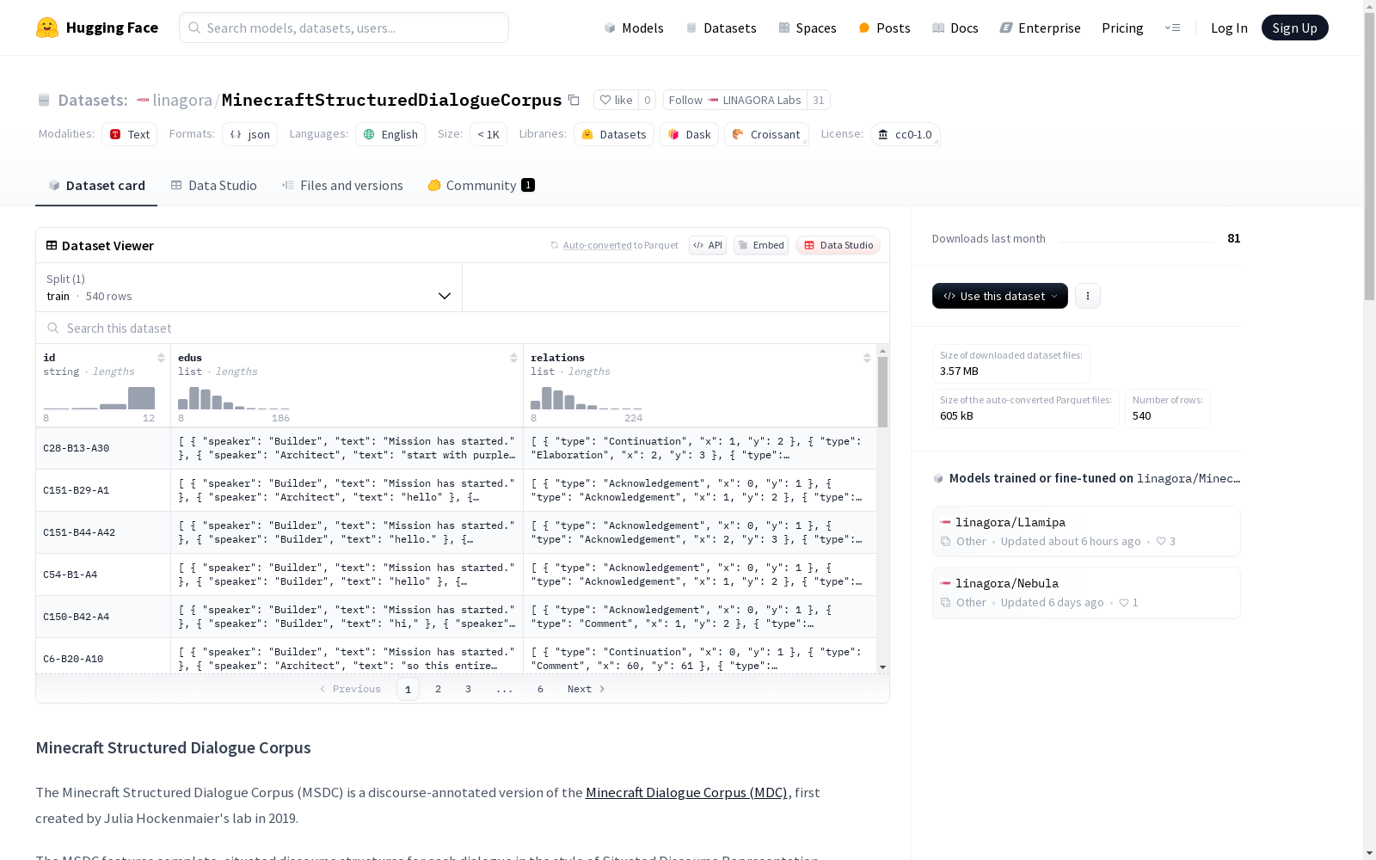
Task: Click the relations lengths histogram
Action: pos(587,397)
